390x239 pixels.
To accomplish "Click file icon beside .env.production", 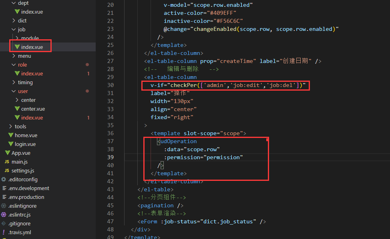I will [4, 197].
